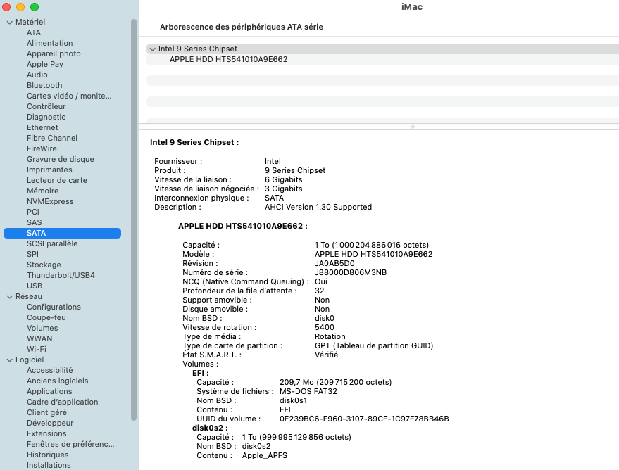Show Gravure de disque details
The width and height of the screenshot is (619, 470).
(61, 159)
